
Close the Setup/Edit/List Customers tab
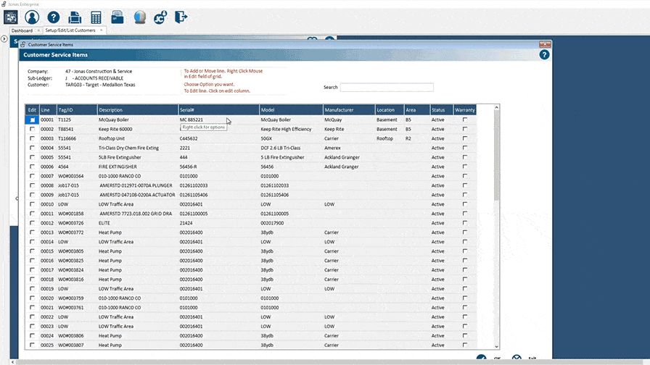click(x=101, y=30)
